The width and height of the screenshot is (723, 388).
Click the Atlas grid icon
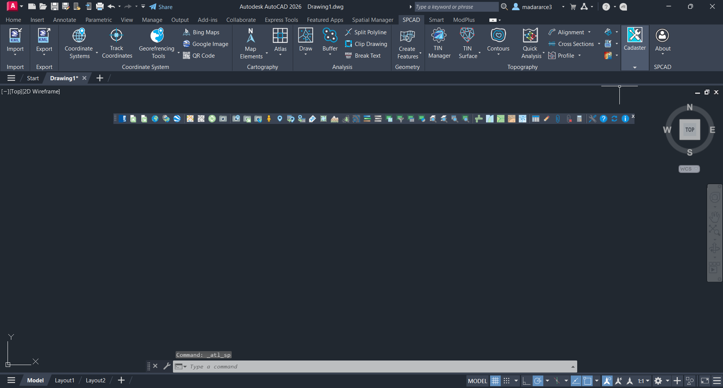coord(280,36)
